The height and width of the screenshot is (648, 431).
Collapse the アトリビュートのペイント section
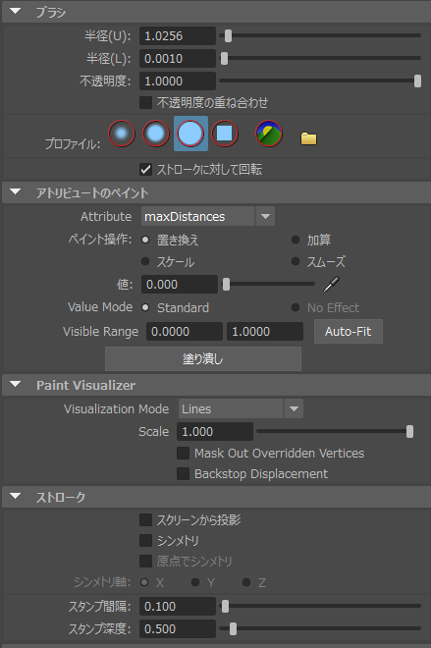point(16,191)
